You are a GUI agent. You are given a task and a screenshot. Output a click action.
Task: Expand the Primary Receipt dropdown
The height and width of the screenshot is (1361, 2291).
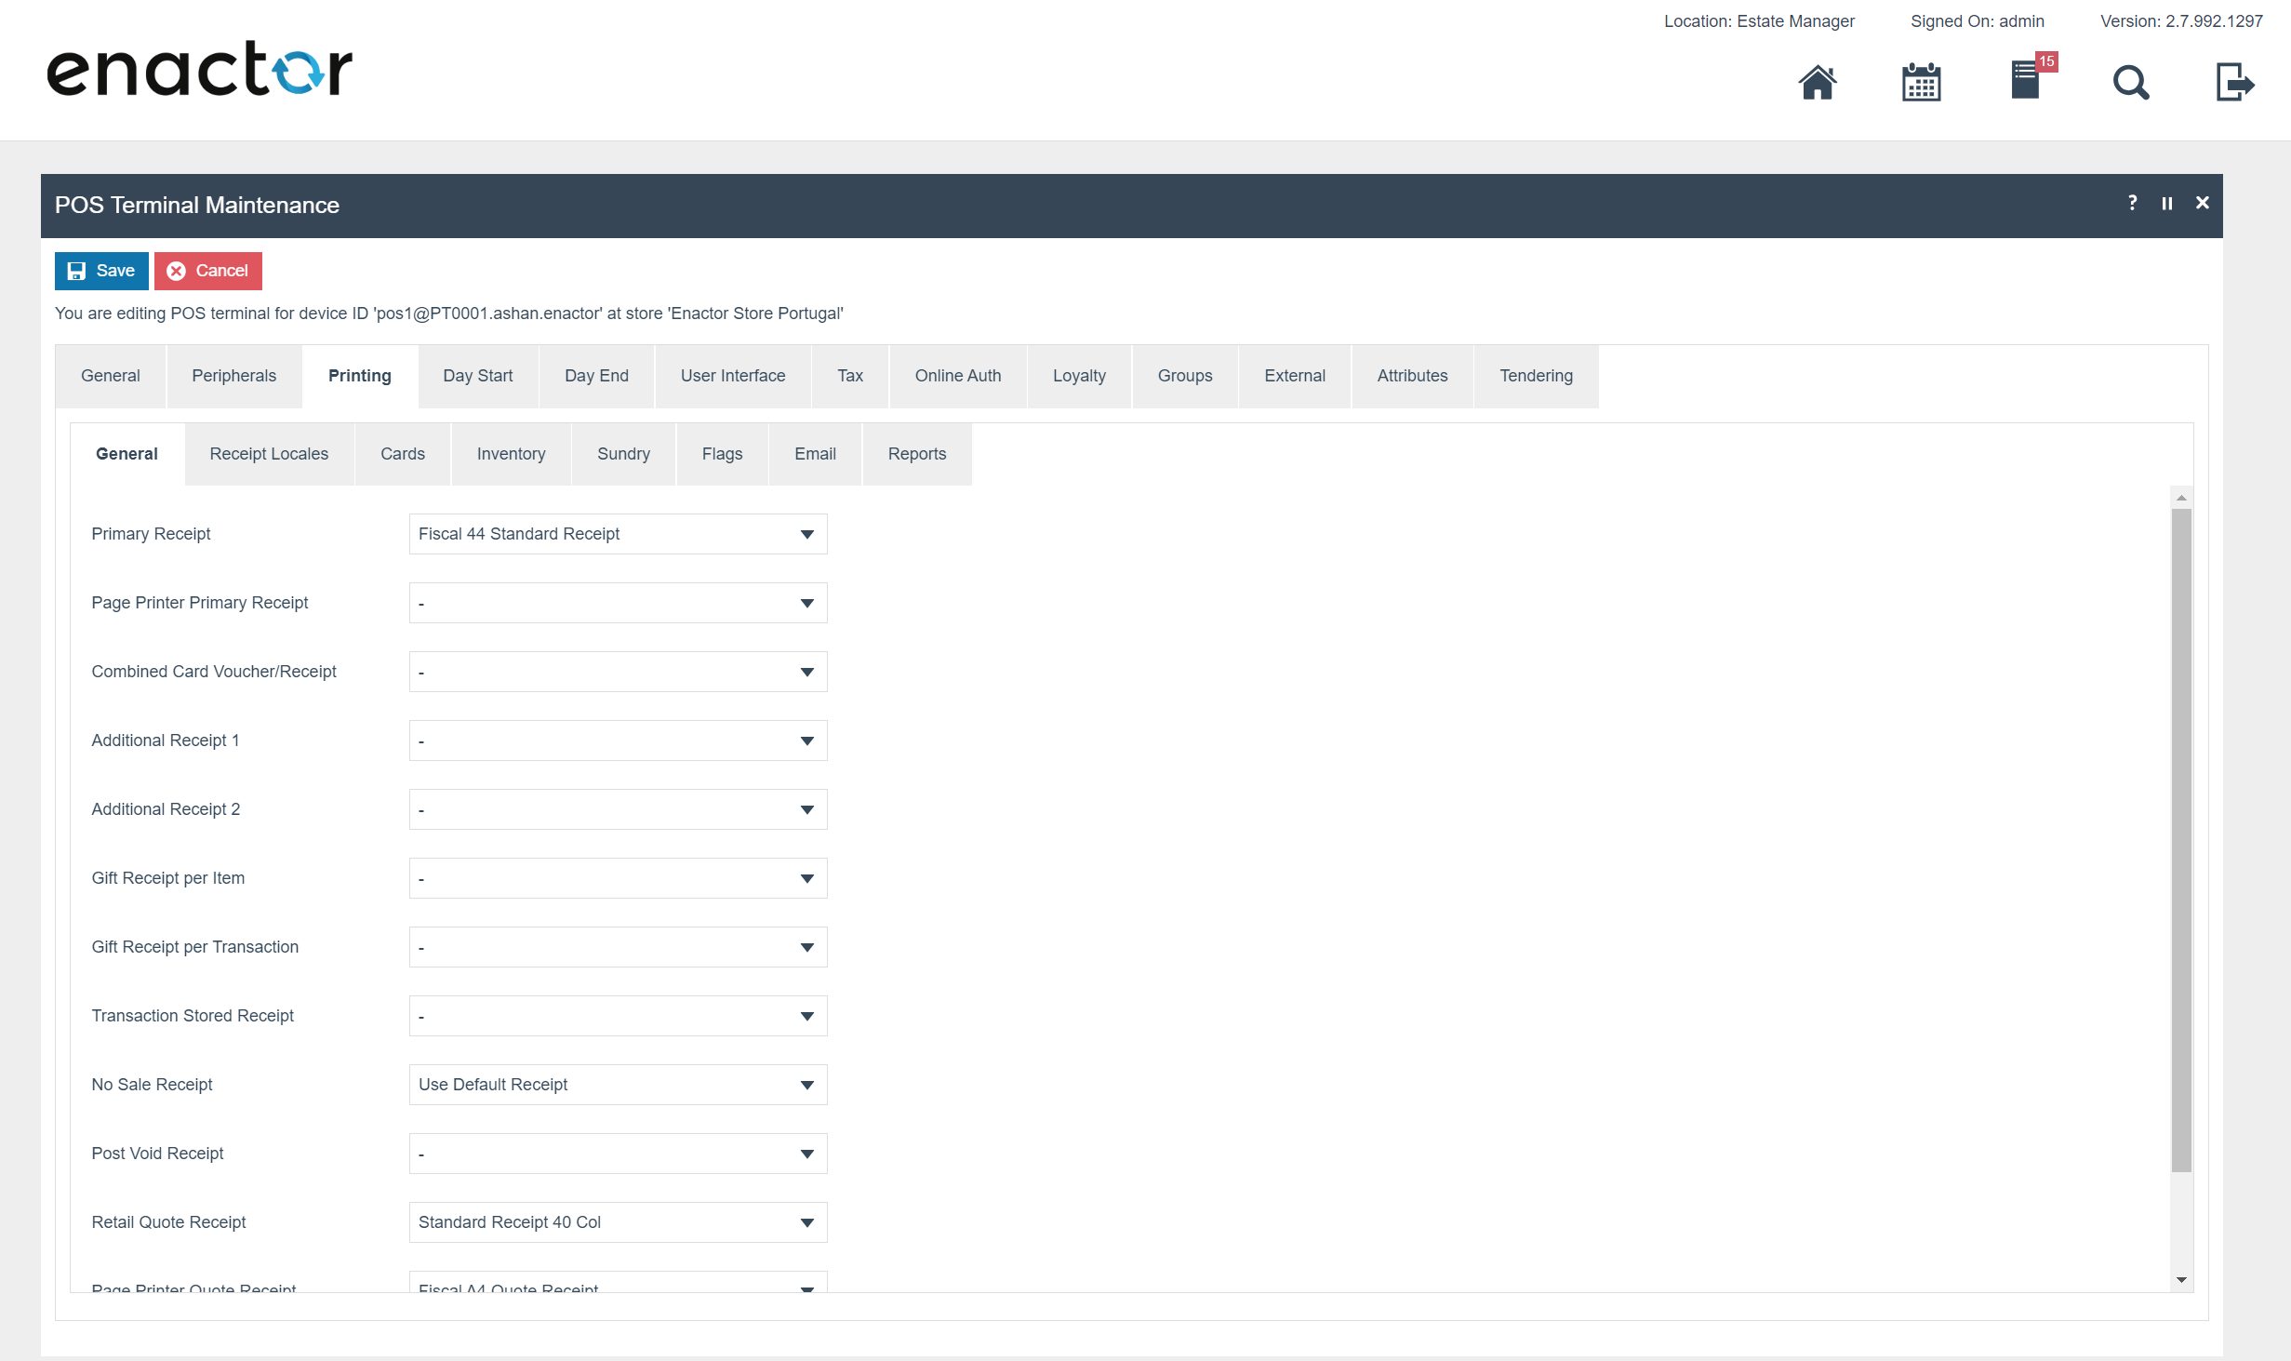coord(618,534)
